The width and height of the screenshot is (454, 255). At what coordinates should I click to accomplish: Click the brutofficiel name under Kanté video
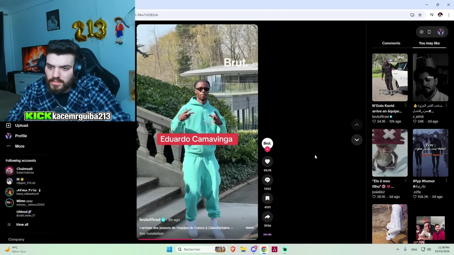(380, 117)
